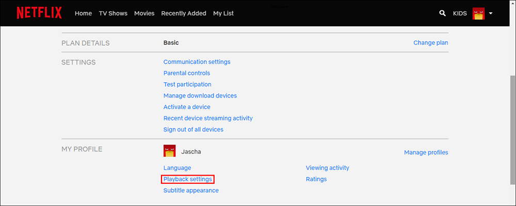Click Activate a device
The width and height of the screenshot is (516, 206).
[187, 107]
